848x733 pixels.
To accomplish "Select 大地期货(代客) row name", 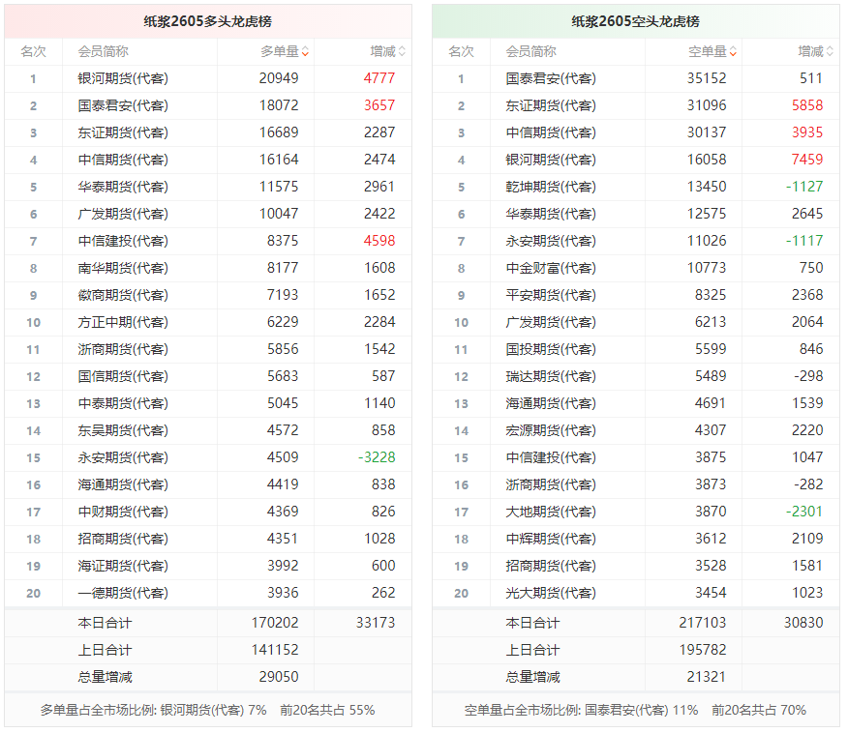I will [x=551, y=512].
